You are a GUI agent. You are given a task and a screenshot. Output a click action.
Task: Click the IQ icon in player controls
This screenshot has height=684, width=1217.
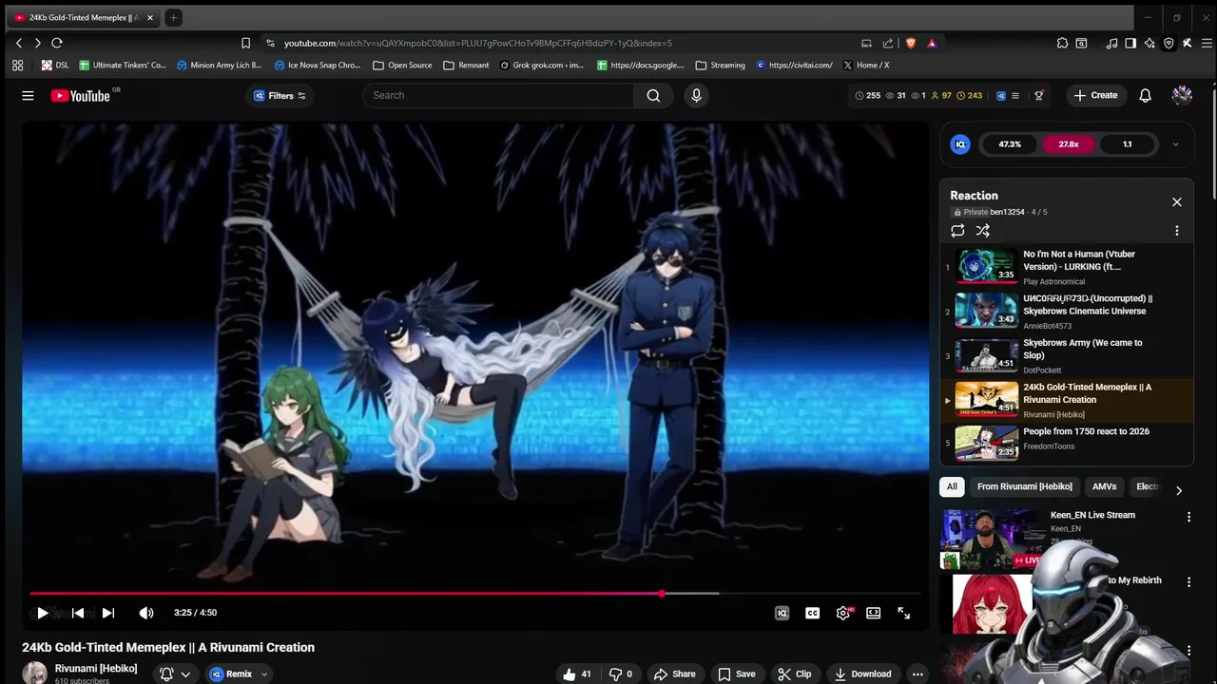tap(782, 613)
